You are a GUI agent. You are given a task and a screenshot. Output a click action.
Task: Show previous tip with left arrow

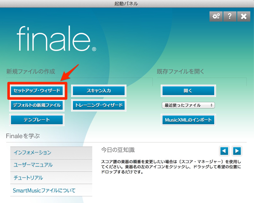[x=224, y=151]
